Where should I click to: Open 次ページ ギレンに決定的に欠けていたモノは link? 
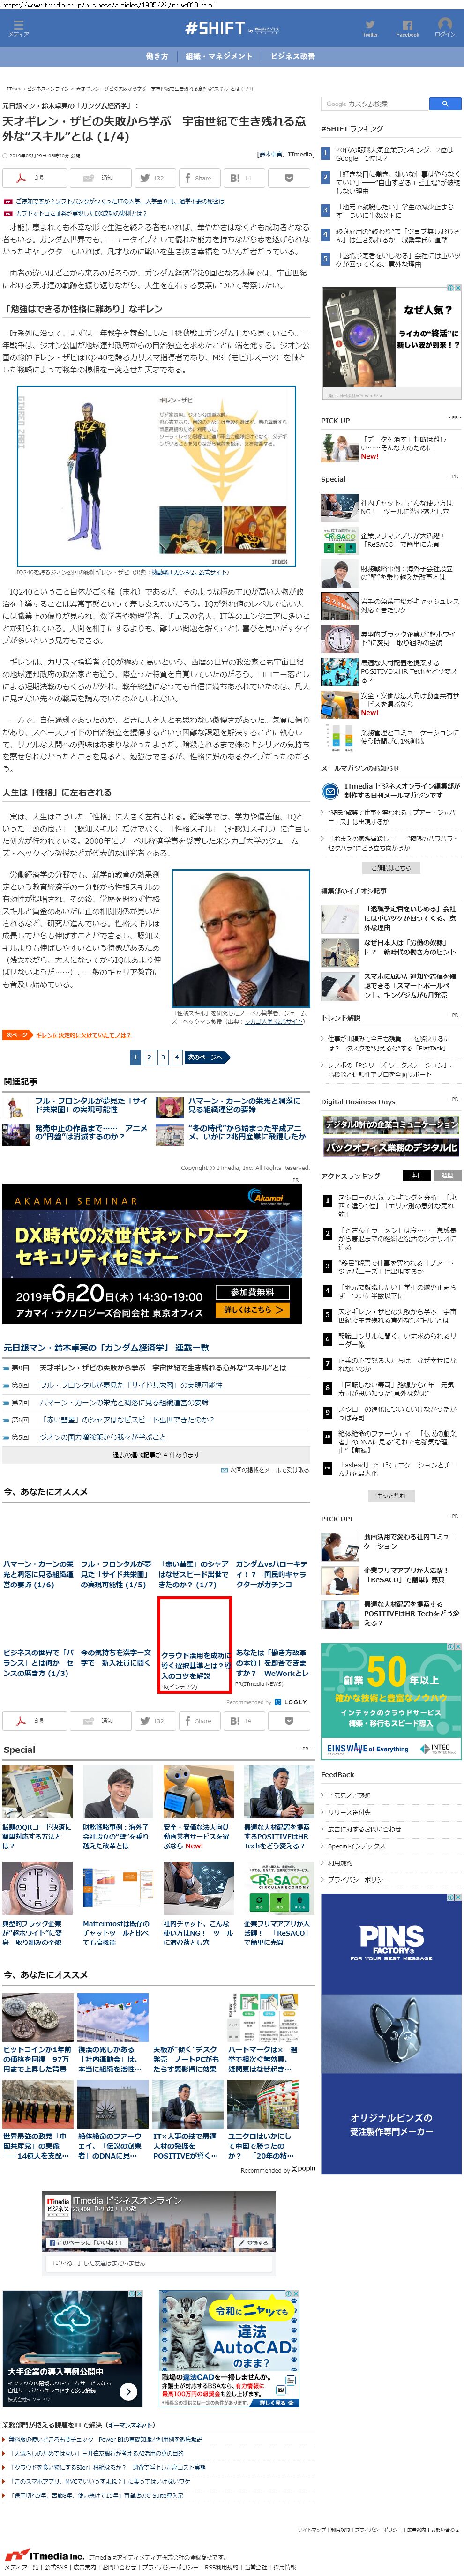click(x=84, y=1035)
